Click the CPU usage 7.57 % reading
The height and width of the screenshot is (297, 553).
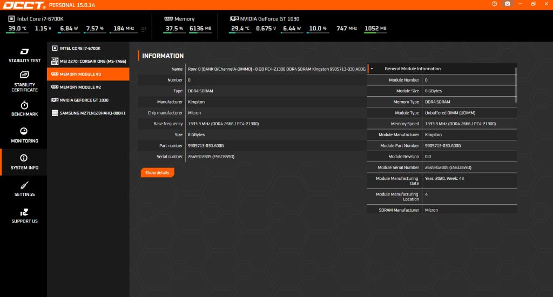click(95, 29)
